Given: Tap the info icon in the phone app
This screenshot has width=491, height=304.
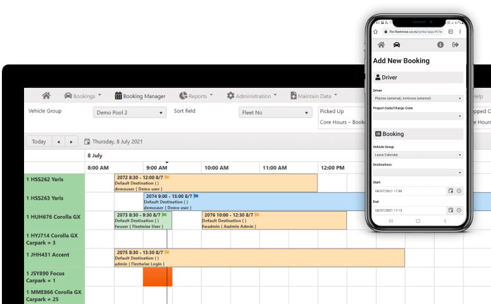Looking at the screenshot, I should coord(440,45).
